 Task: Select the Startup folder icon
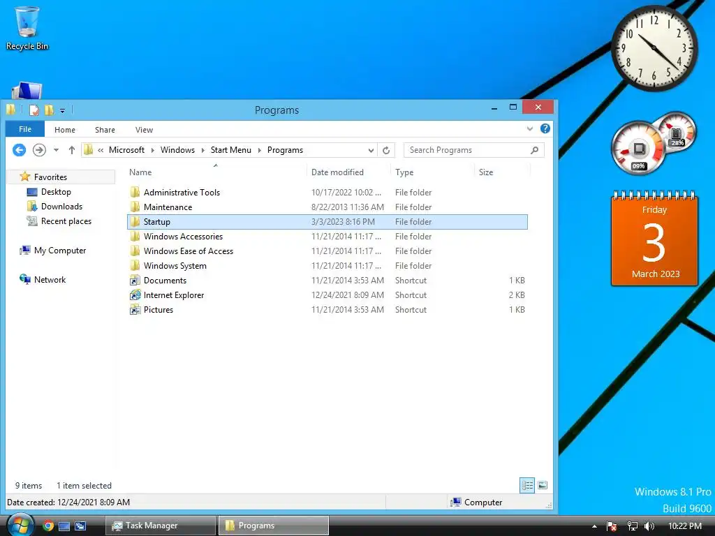click(x=135, y=221)
